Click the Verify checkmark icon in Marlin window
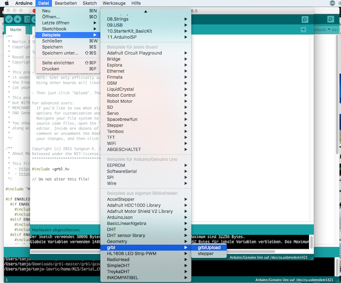This screenshot has width=341, height=283. (x=9, y=19)
